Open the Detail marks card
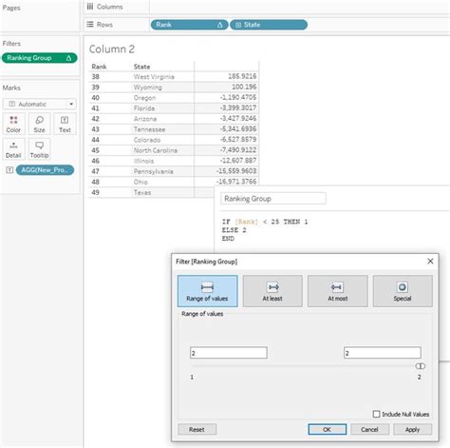Screen dimensions: 450x448 13,149
